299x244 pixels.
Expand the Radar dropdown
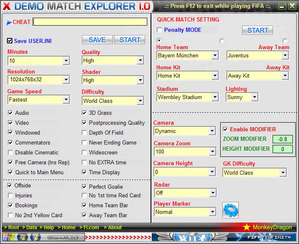pyautogui.click(x=213, y=193)
